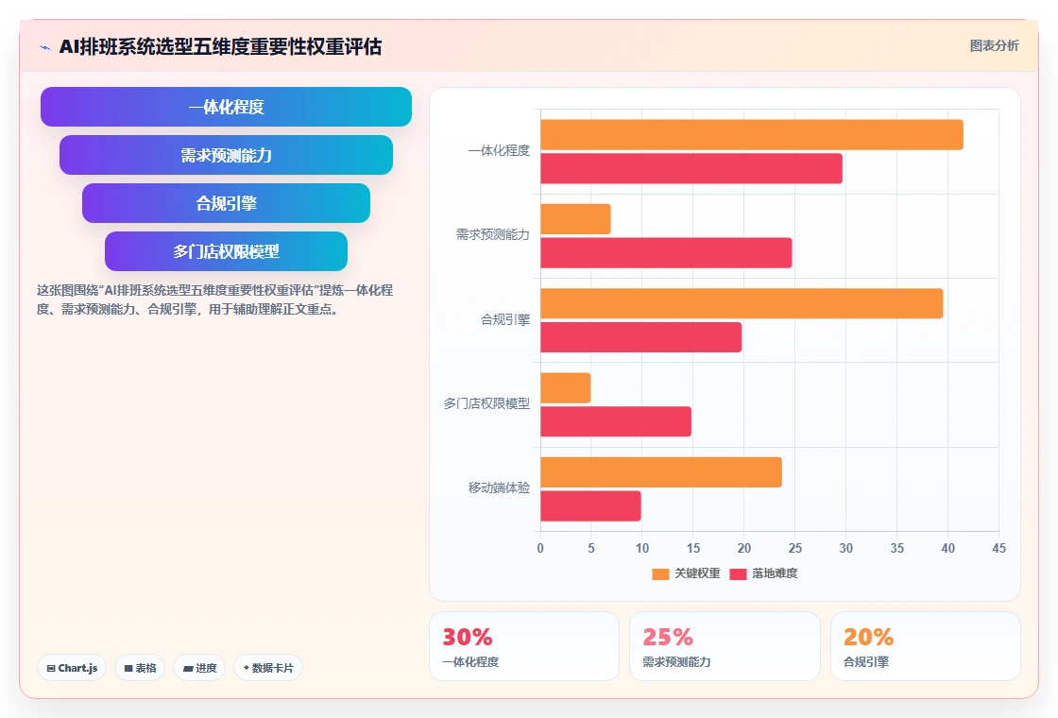This screenshot has height=718, width=1058.
Task: Toggle the 关键权重 legend entry
Action: coord(686,573)
